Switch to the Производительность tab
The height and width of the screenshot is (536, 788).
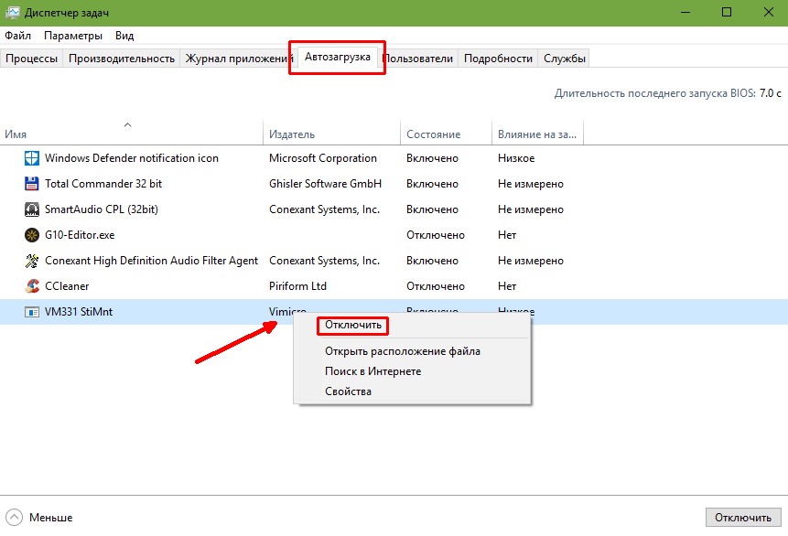coord(121,59)
